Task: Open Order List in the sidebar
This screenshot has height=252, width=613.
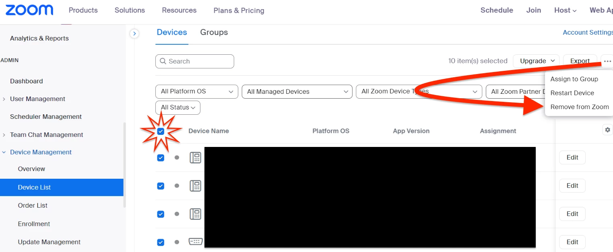Action: 33,206
